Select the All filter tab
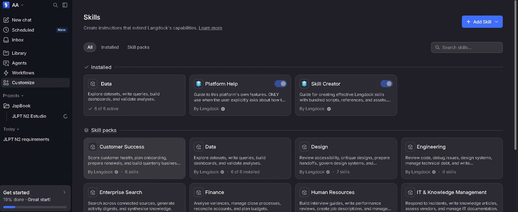The image size is (518, 212). (x=90, y=47)
